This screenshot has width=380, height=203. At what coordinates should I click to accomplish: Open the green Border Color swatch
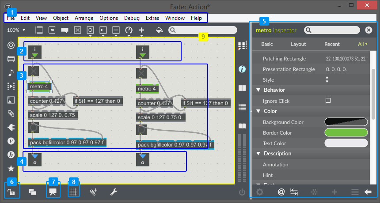346,132
